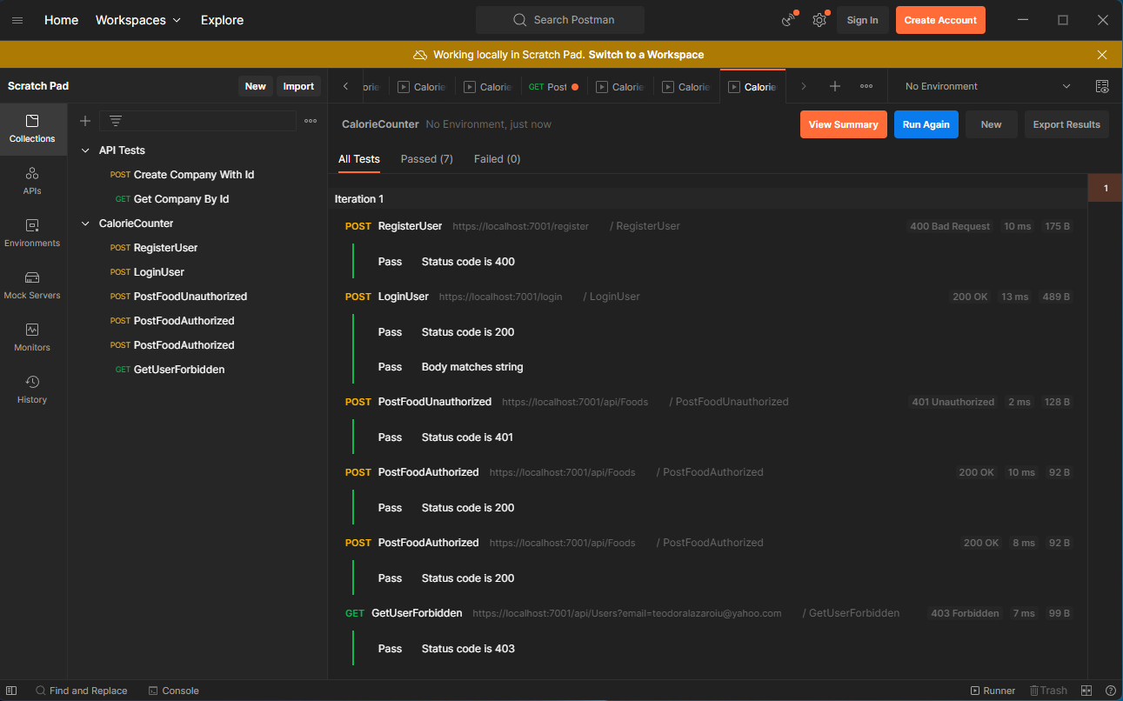
Task: Click the Run Again button
Action: 926,124
